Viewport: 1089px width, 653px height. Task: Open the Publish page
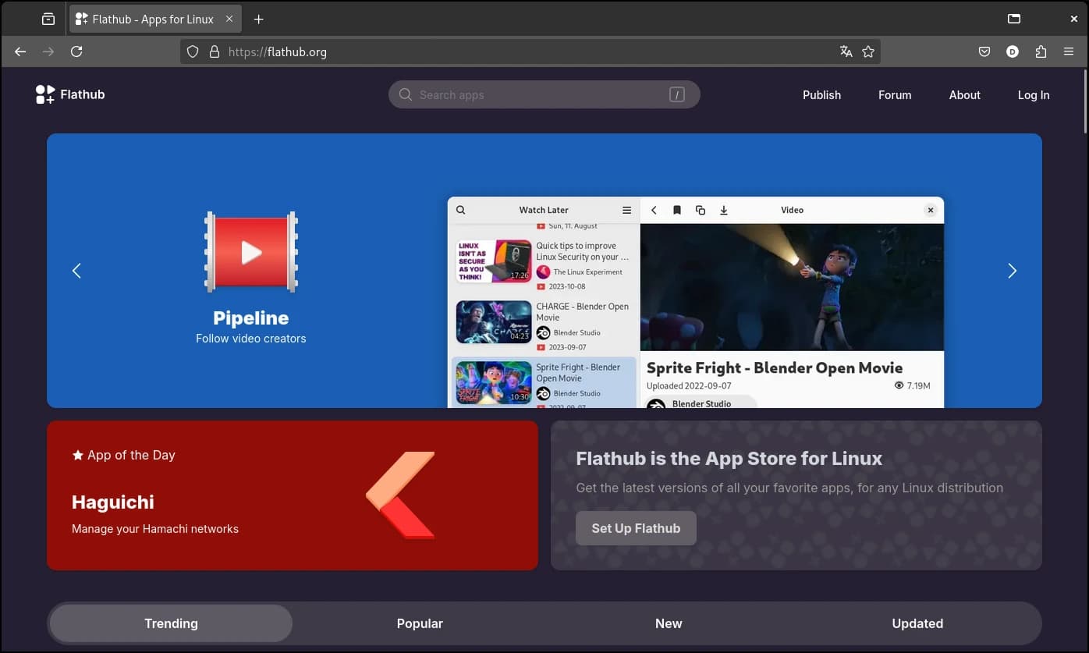[822, 94]
